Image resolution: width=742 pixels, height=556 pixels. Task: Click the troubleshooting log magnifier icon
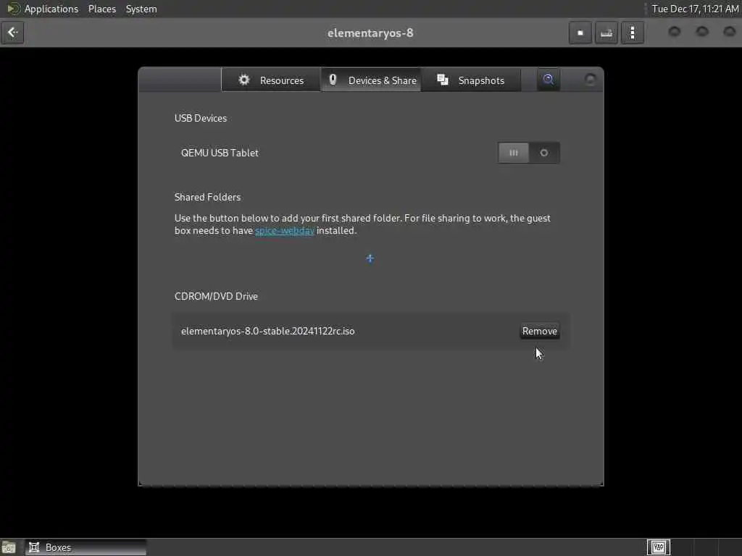[x=549, y=80]
